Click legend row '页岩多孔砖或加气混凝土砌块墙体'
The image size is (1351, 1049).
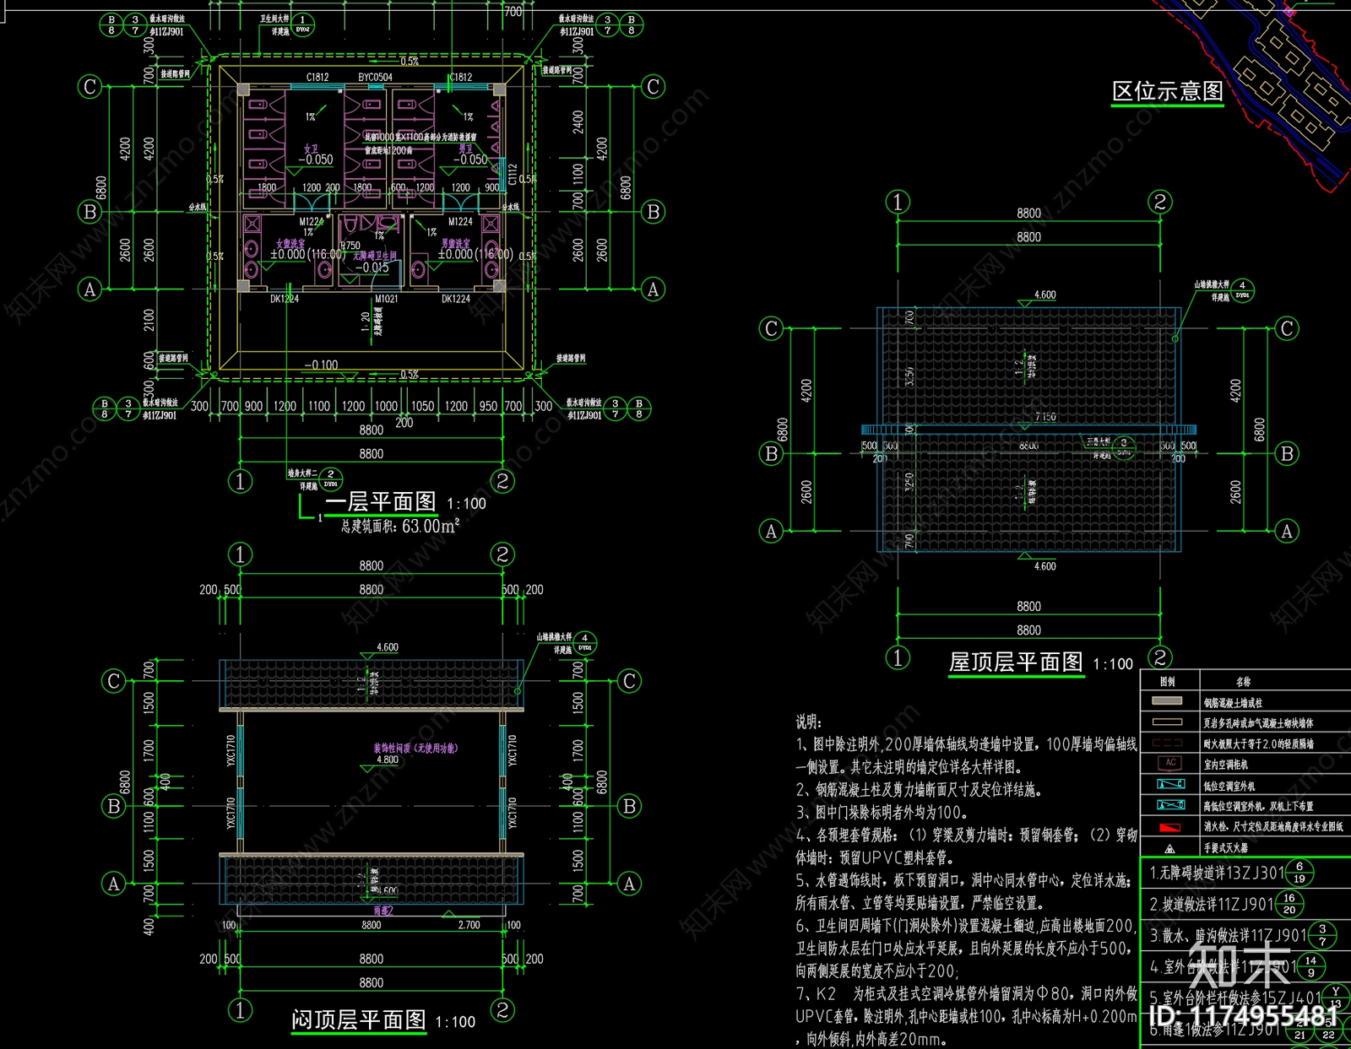(1258, 722)
